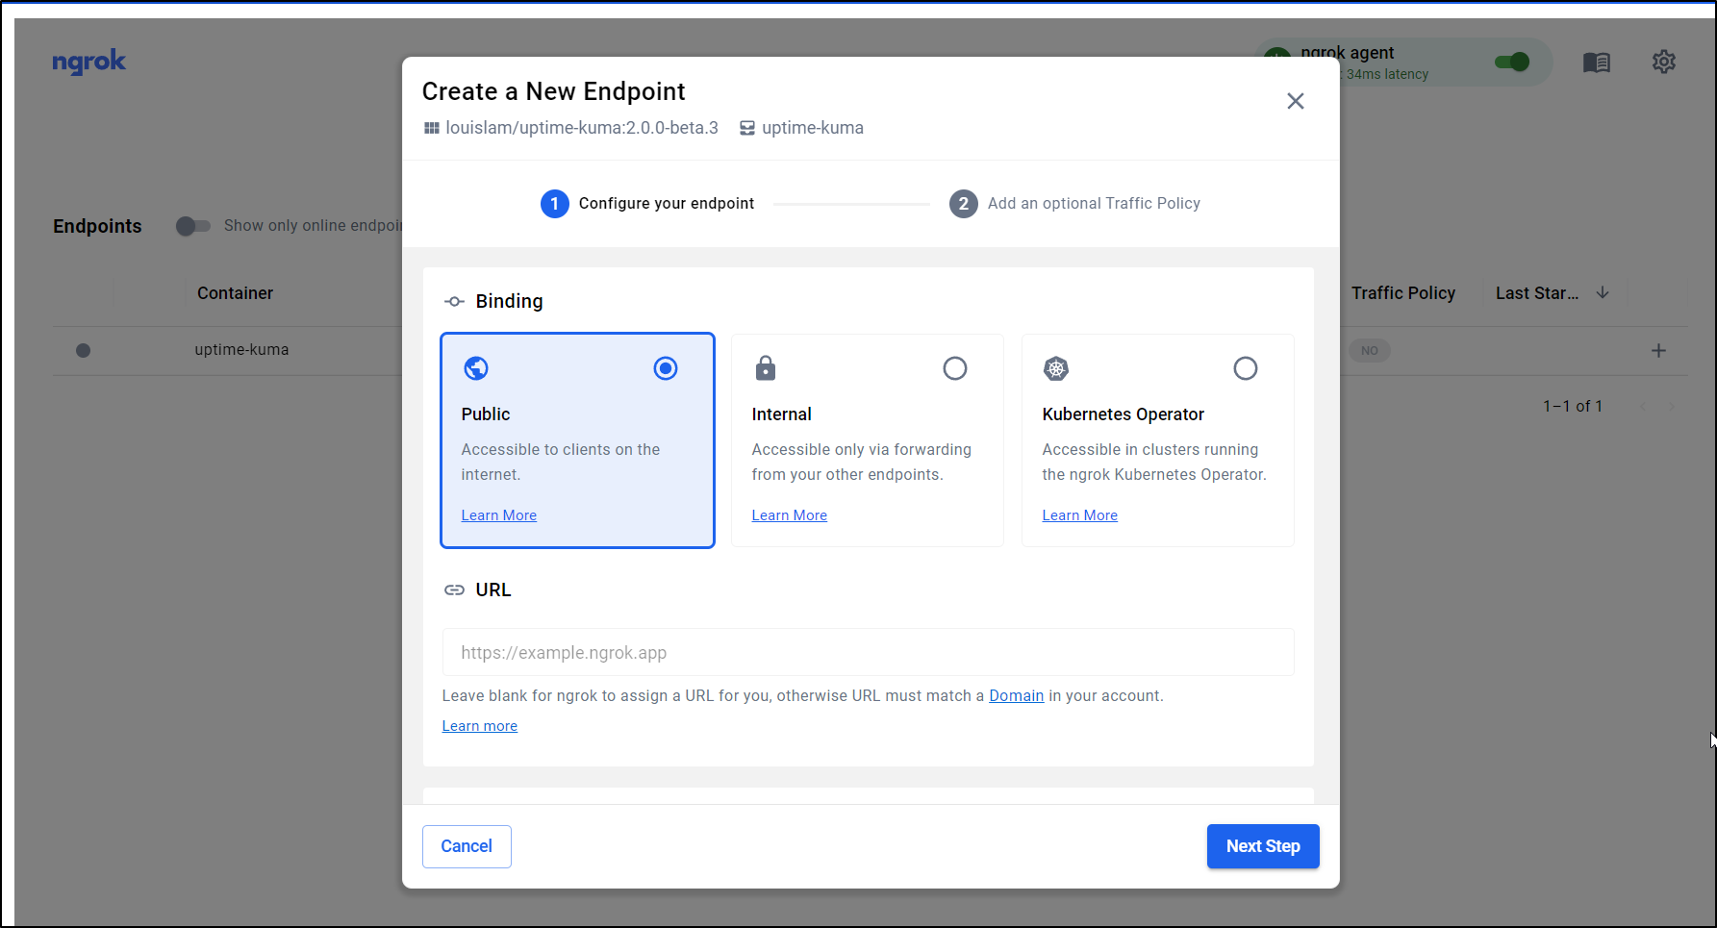The height and width of the screenshot is (928, 1717).
Task: Click the plus icon for uptime-kuma row
Action: pyautogui.click(x=1658, y=351)
